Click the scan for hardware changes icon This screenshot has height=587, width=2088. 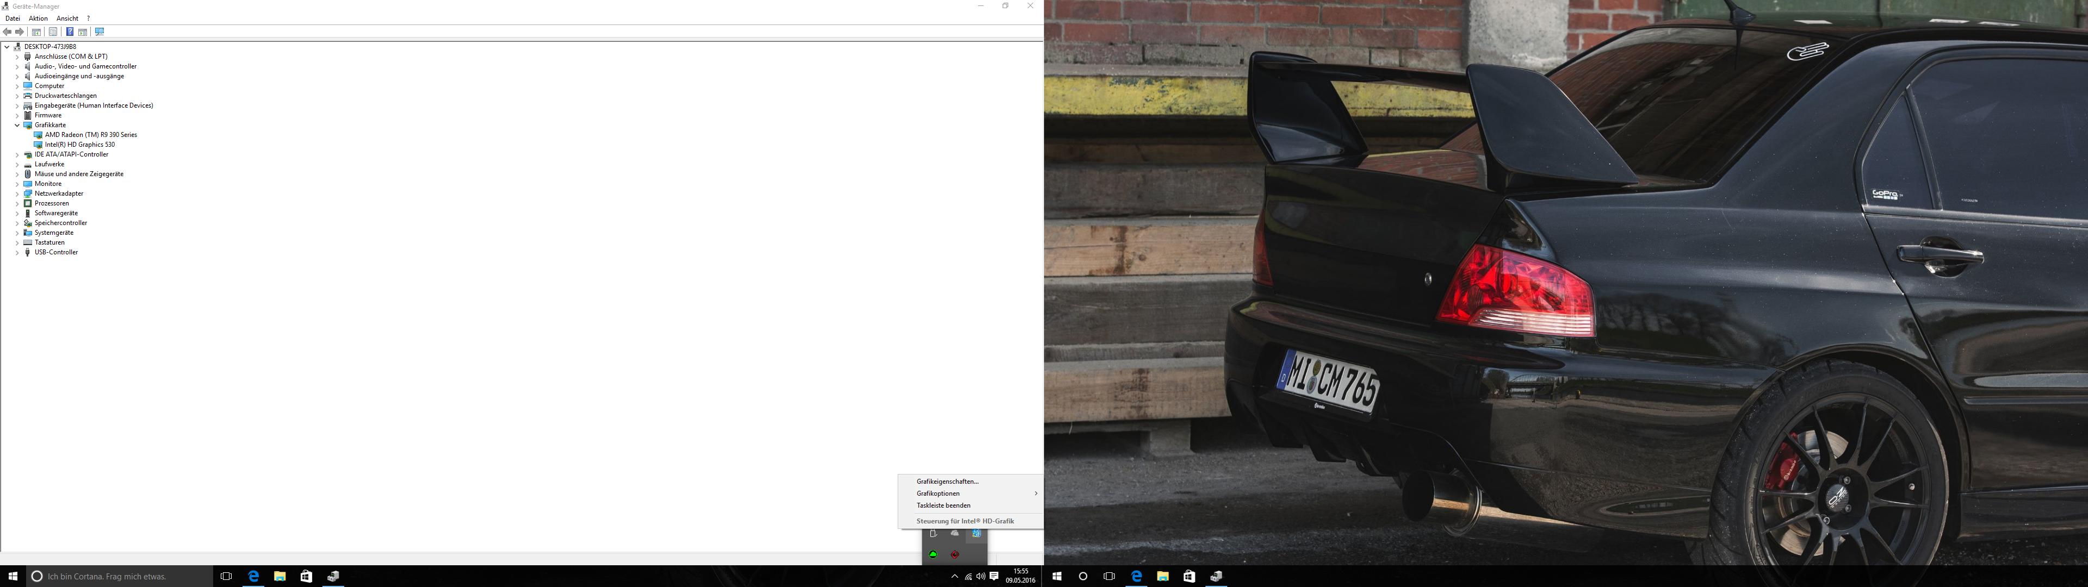(x=100, y=32)
